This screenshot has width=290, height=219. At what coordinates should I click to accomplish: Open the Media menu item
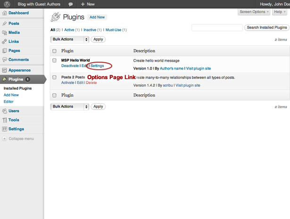[14, 32]
